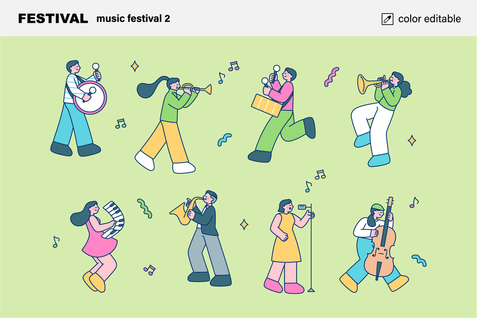Screen dimensions: 477x318
Task: Select the microphone on the tall stand
Action: tap(302, 207)
